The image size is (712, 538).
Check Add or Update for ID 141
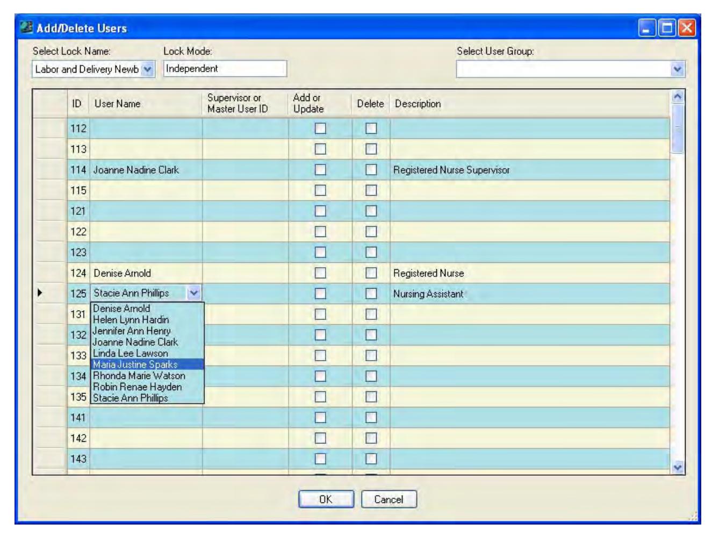point(320,417)
